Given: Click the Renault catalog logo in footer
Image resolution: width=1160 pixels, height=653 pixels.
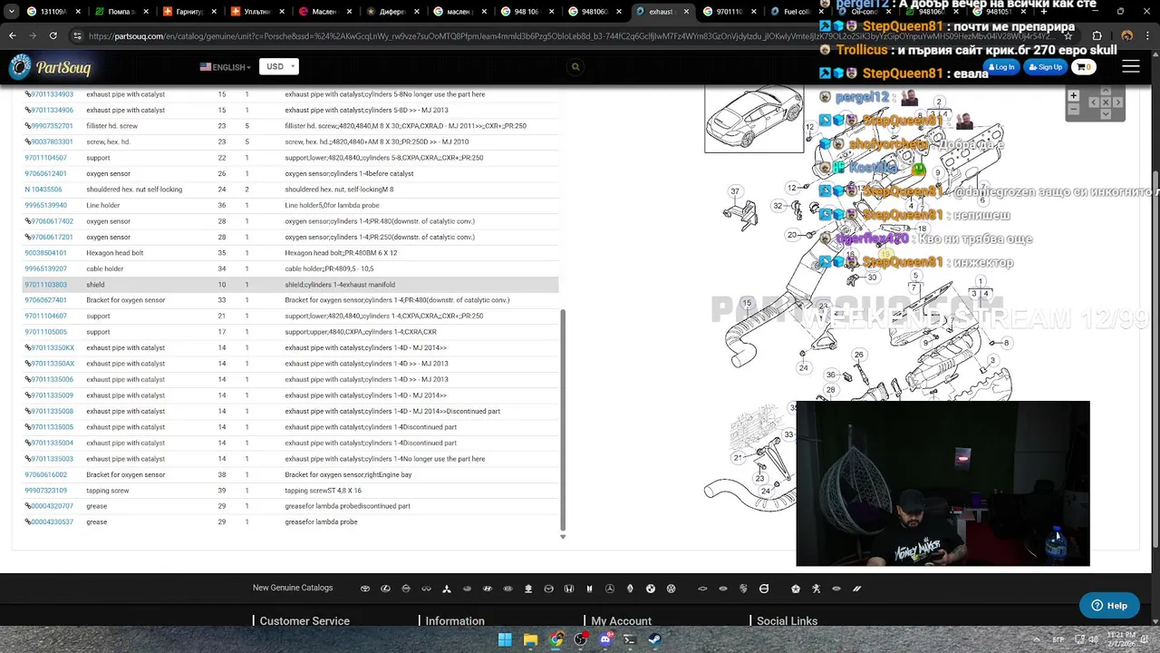Looking at the screenshot, I should tap(630, 589).
